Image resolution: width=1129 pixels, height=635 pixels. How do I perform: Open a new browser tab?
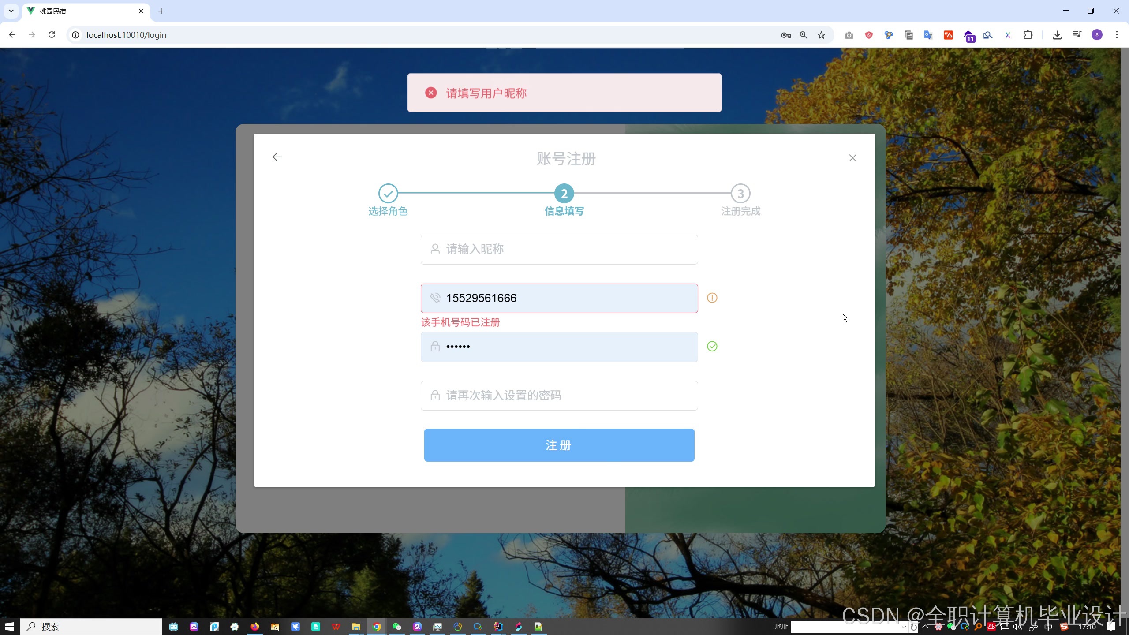coord(161,11)
